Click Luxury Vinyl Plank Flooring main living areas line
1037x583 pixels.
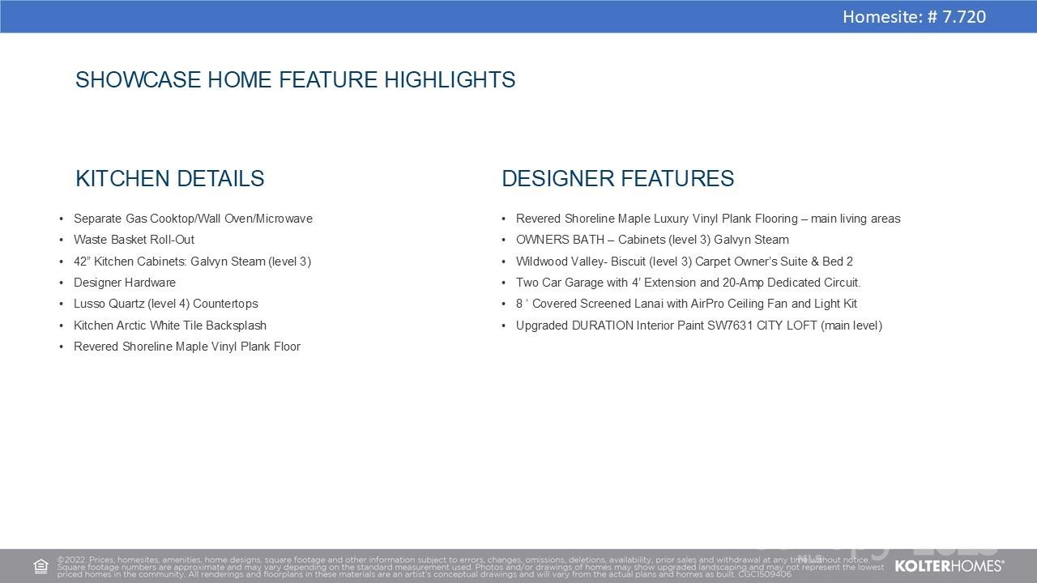pos(708,219)
